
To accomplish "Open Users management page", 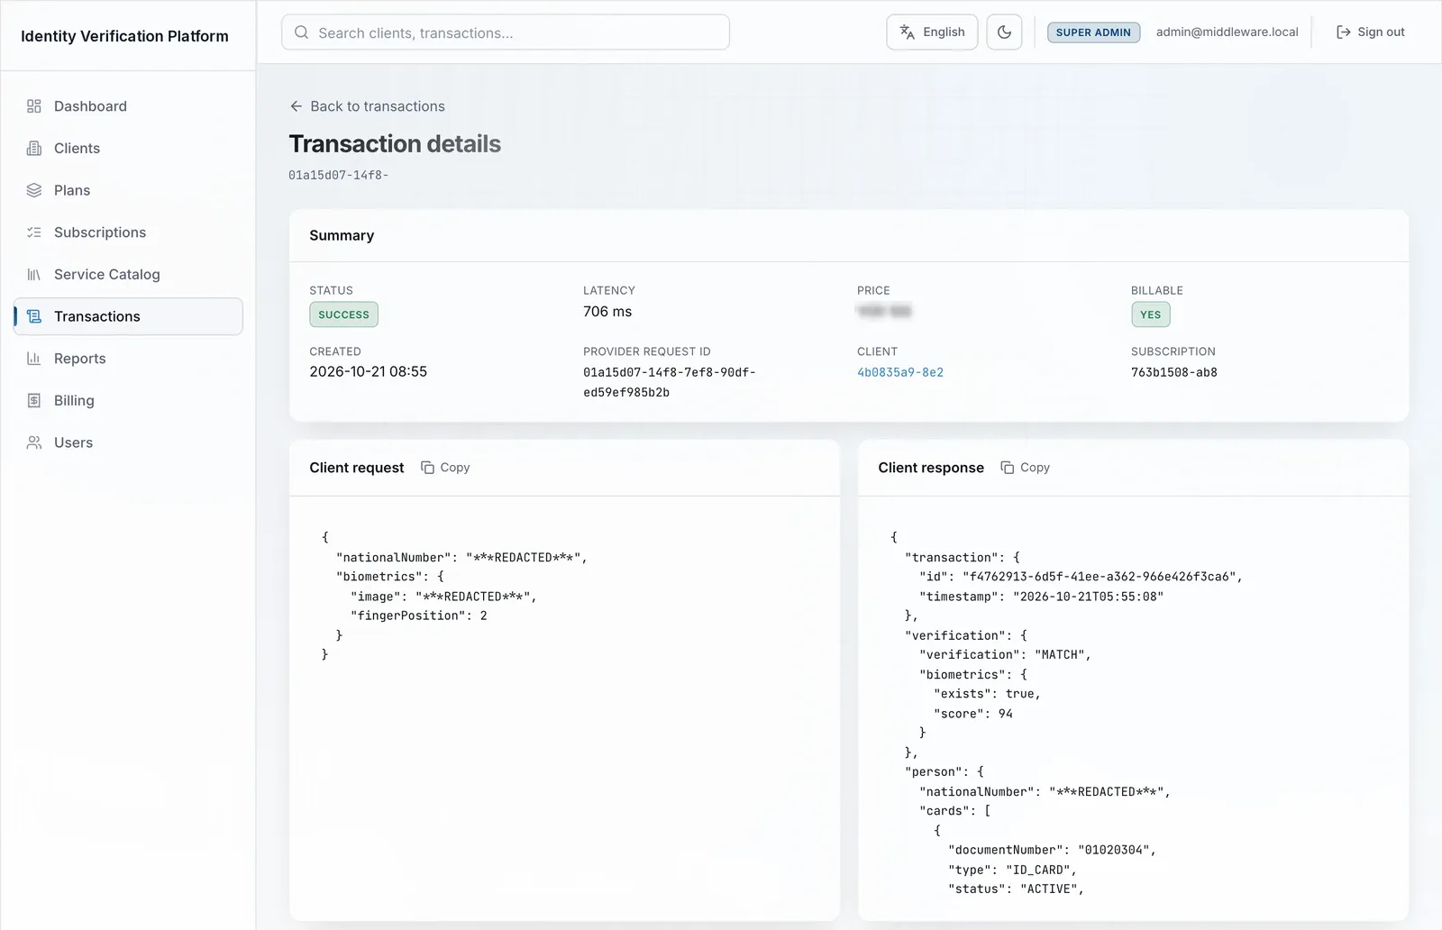I will pyautogui.click(x=128, y=442).
